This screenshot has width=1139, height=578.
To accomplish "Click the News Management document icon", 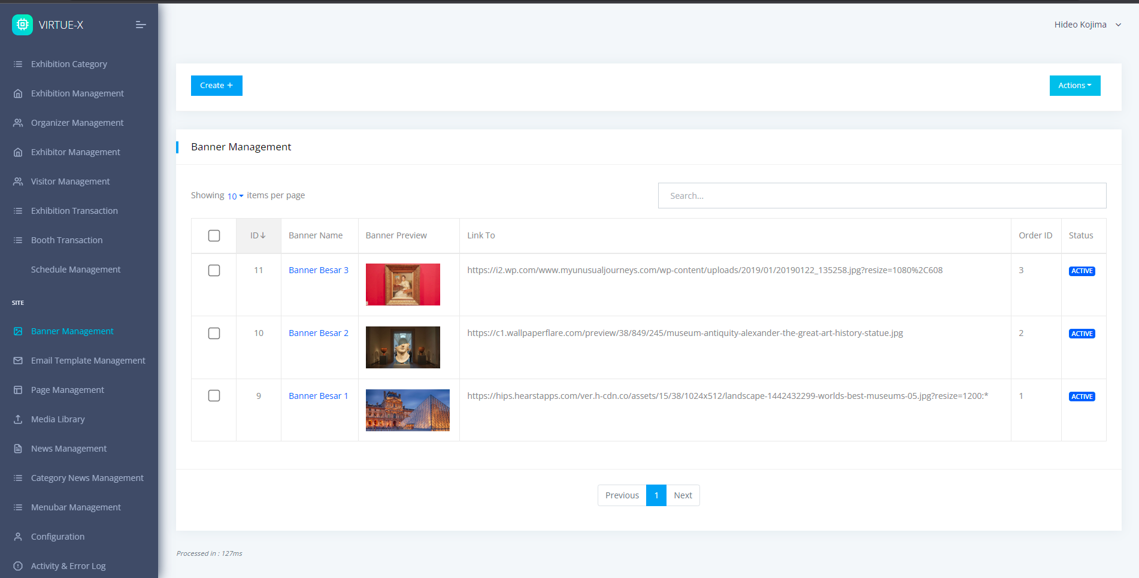I will click(x=18, y=449).
